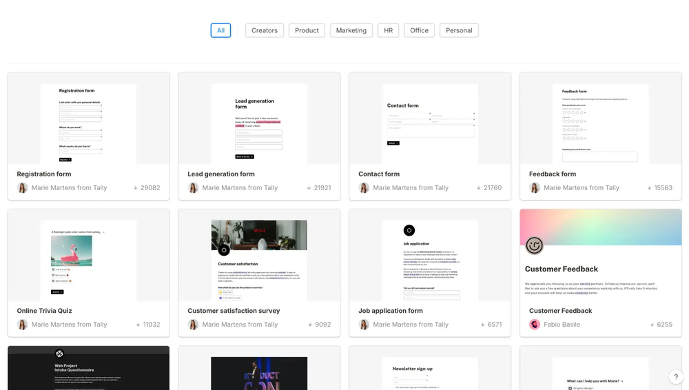689x390 pixels.
Task: Open the Web Project Intake Questionnaire template
Action: pos(88,368)
